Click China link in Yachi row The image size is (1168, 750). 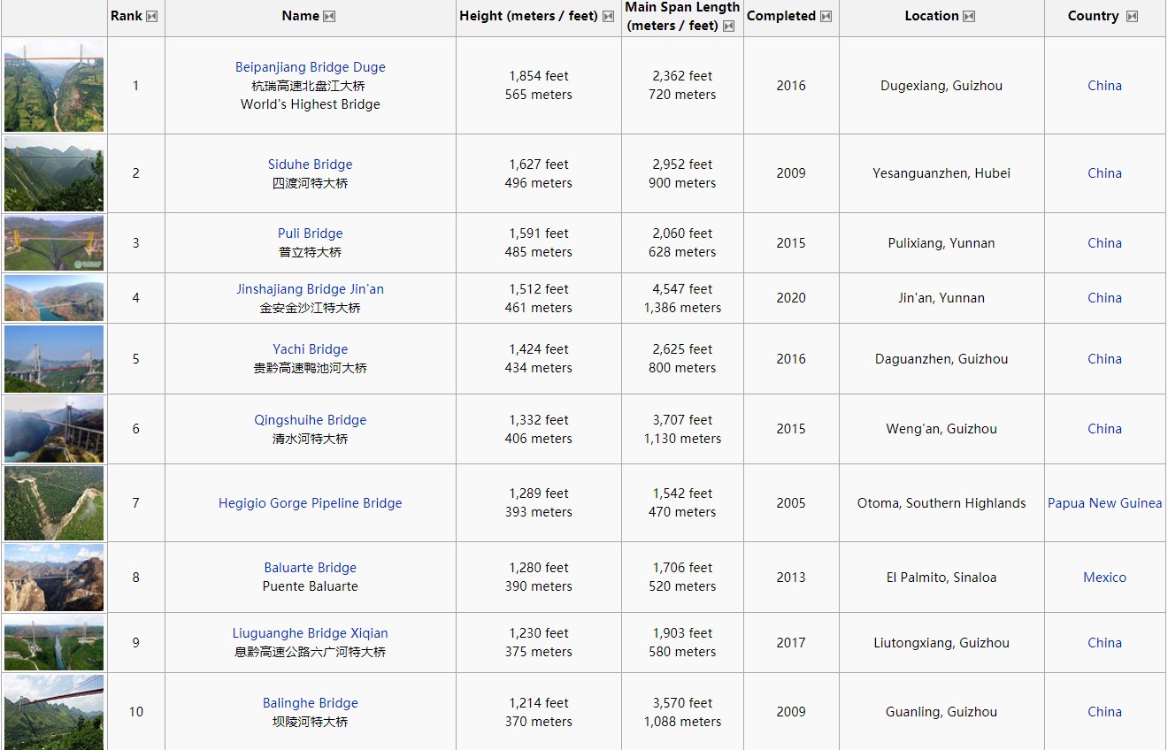(x=1105, y=359)
